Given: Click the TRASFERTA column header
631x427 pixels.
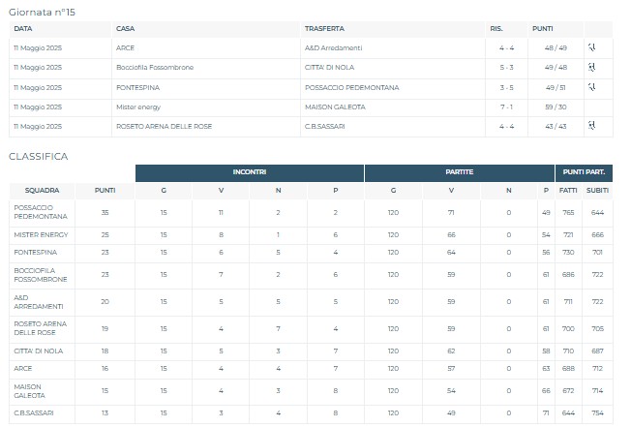Looking at the screenshot, I should (x=324, y=29).
